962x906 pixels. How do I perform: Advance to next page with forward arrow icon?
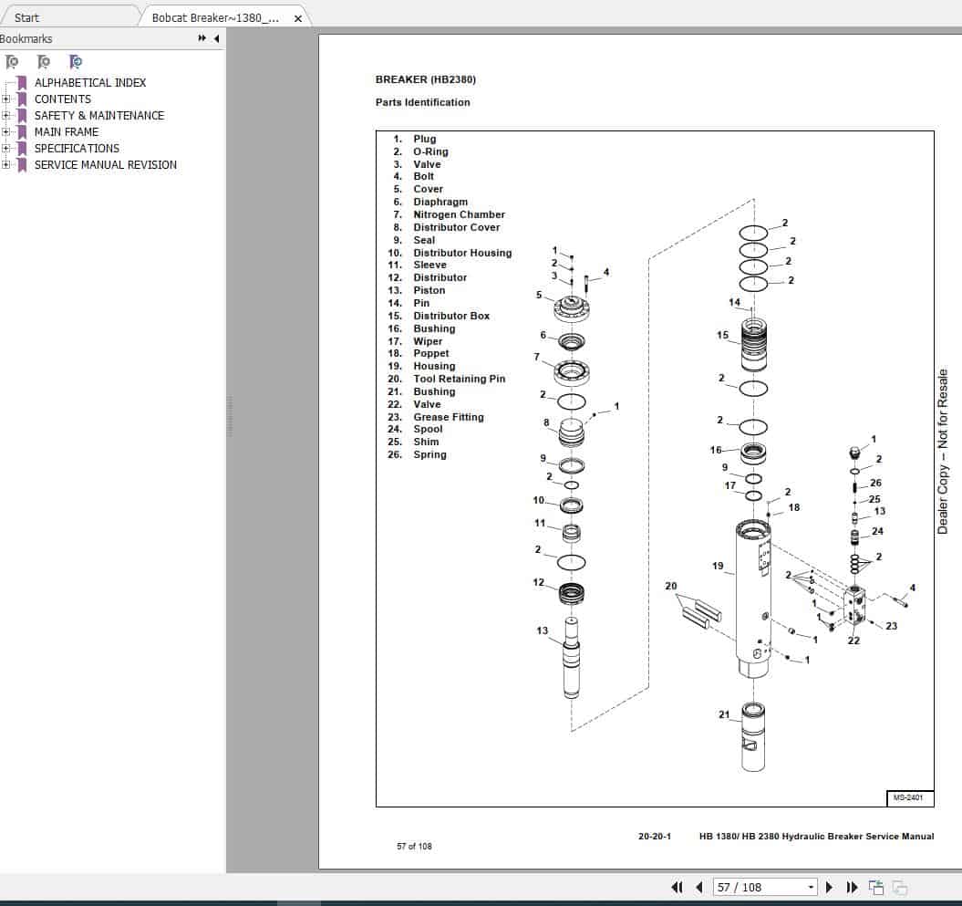830,886
